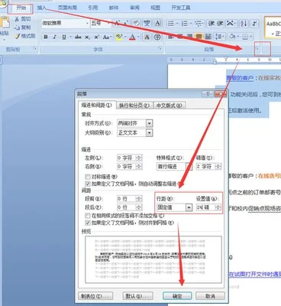Toggle Show/Hide paragraph marks icon
This screenshot has height=306, width=281.
pos(254,24)
